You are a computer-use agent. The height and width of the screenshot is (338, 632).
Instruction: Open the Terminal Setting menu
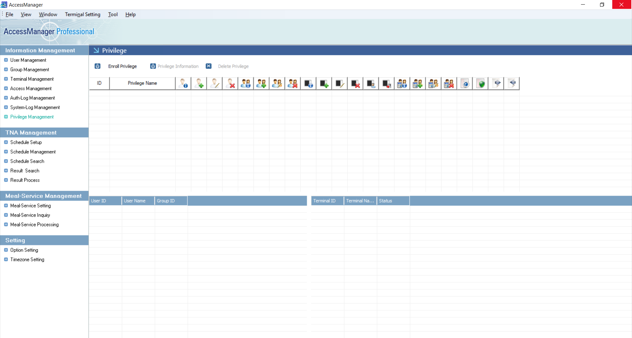tap(82, 14)
